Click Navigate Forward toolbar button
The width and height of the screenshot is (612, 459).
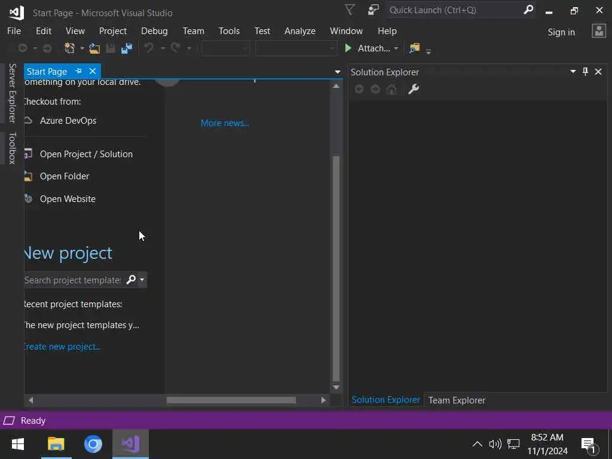[x=47, y=48]
